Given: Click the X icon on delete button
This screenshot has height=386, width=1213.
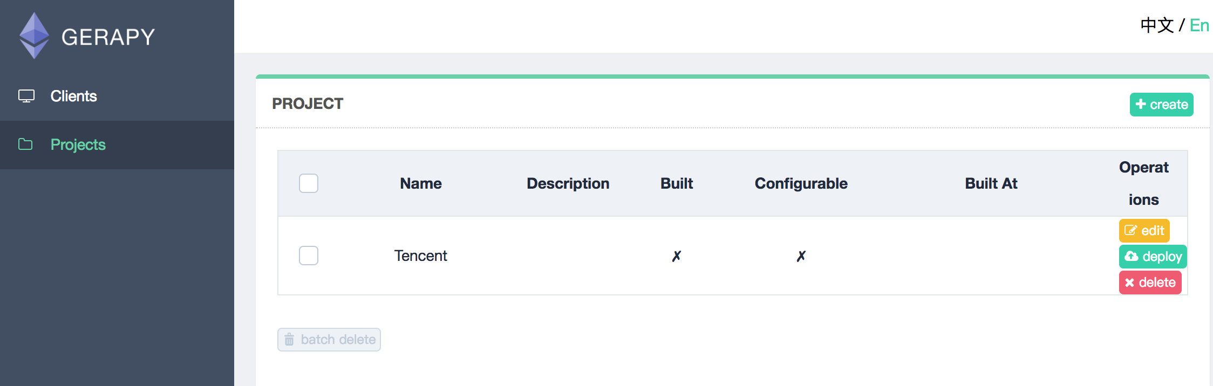Looking at the screenshot, I should click(x=1129, y=282).
